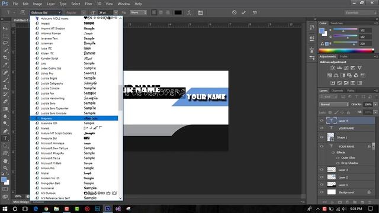Click the right align text icon

pyautogui.click(x=168, y=12)
